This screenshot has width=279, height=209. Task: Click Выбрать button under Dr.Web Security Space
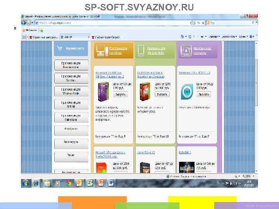(x=162, y=94)
